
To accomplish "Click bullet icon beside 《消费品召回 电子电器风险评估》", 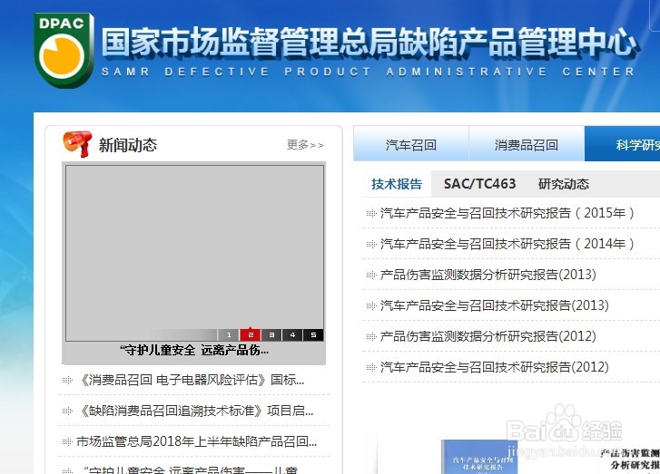I will coord(67,381).
